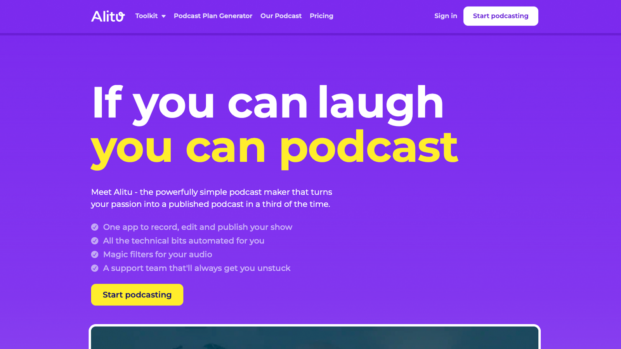This screenshot has height=349, width=621.
Task: Click checkmark icon beside 'All the technical bits'
Action: (x=95, y=241)
